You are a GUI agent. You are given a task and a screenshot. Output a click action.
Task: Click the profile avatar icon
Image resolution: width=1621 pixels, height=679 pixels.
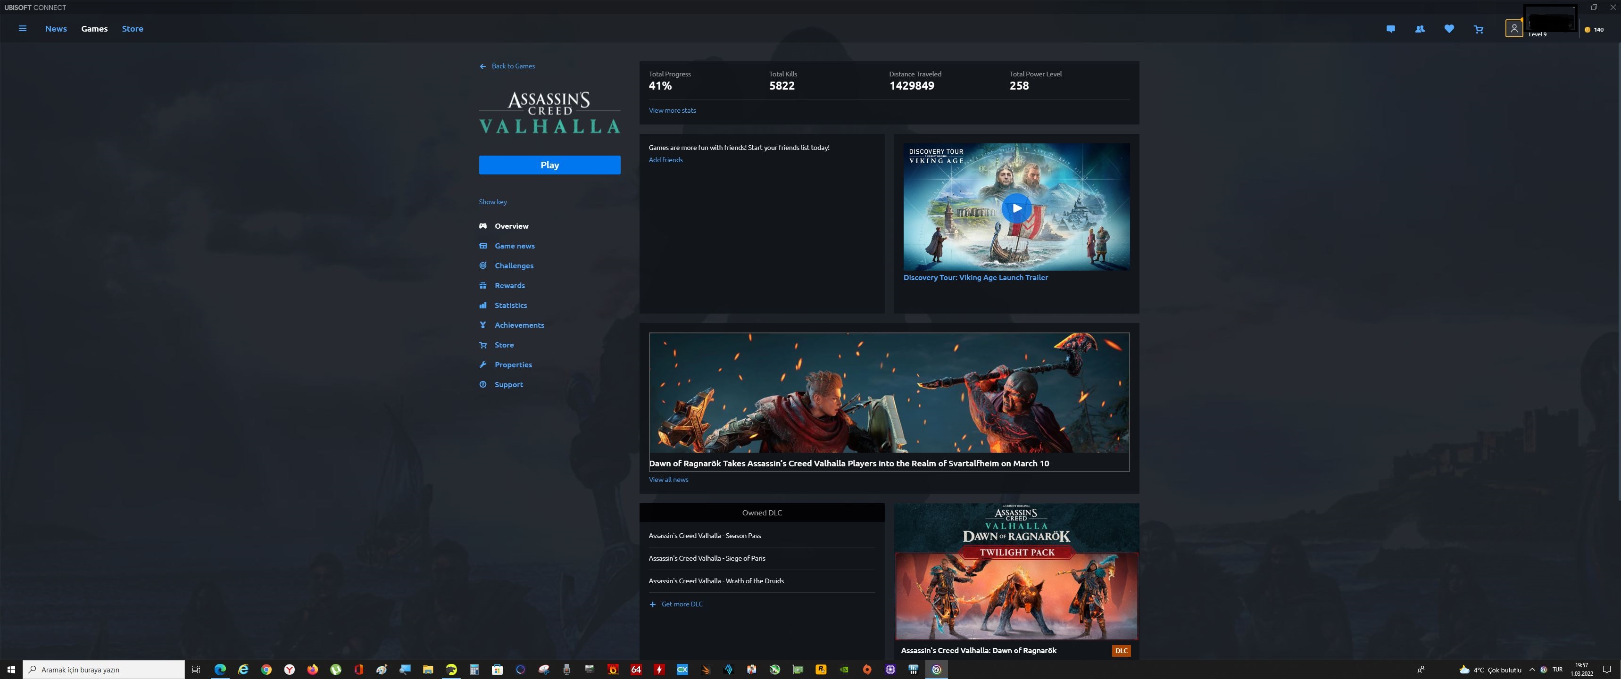tap(1513, 28)
